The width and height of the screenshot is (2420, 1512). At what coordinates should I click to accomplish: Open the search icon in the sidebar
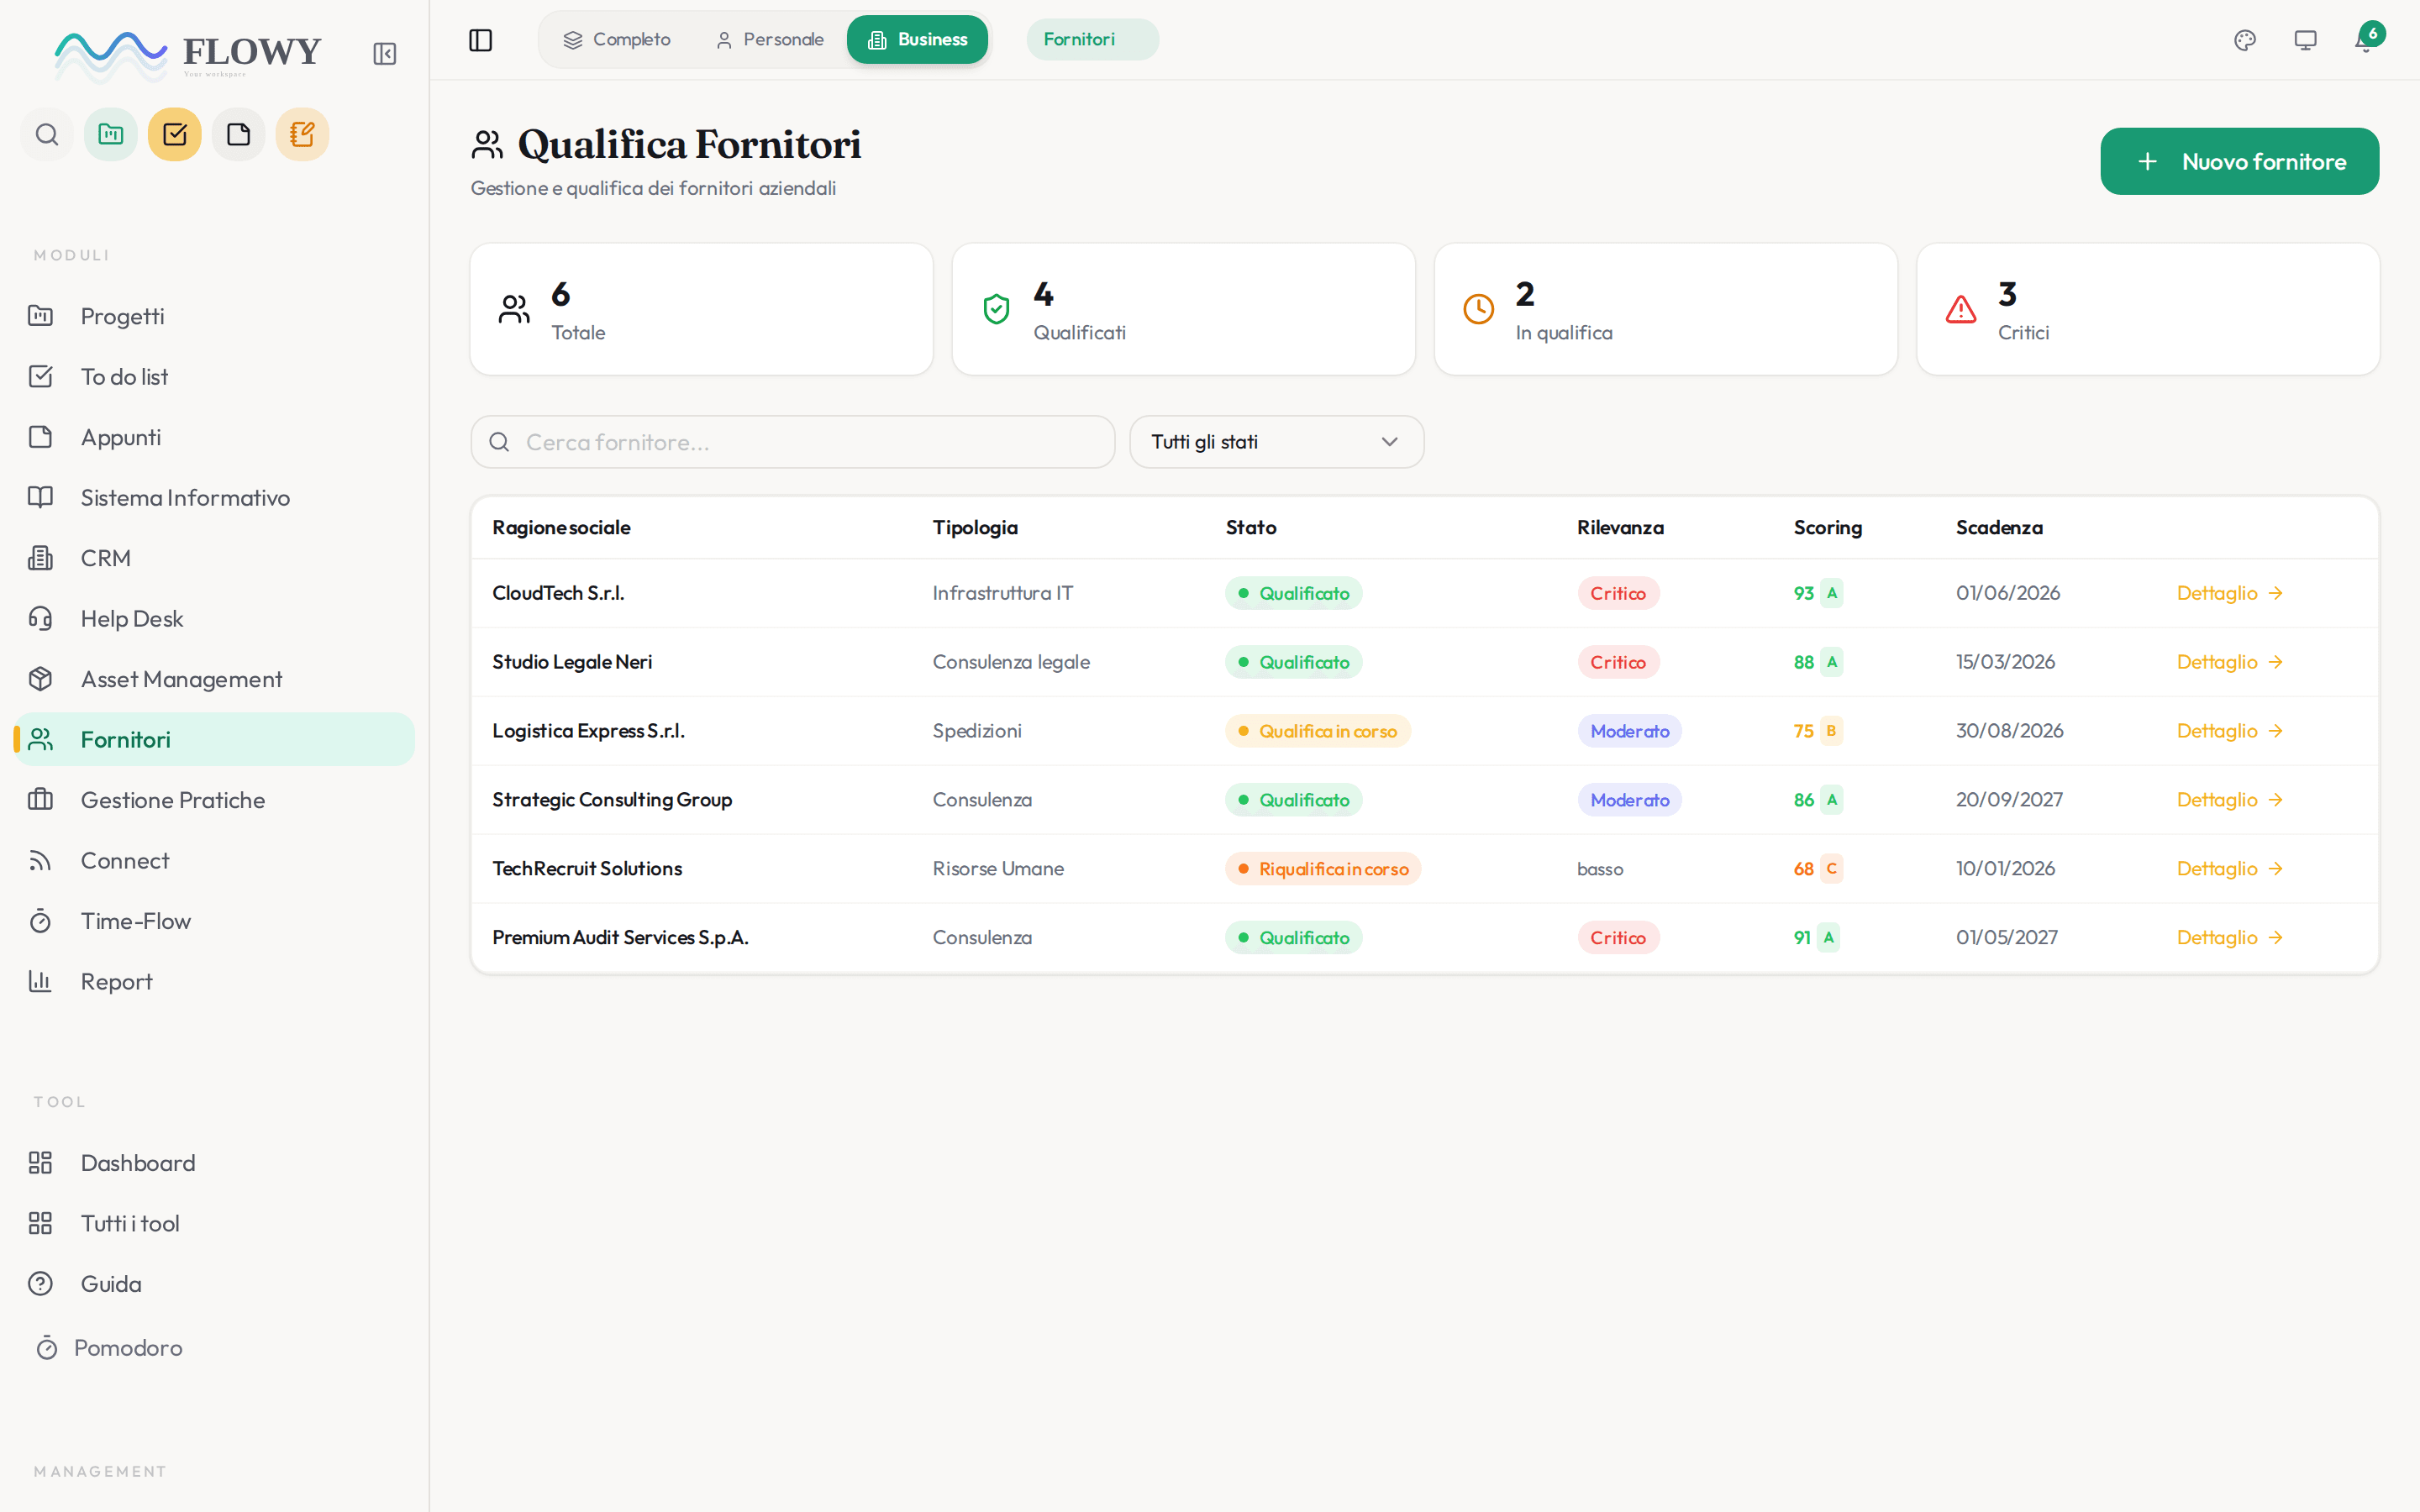point(47,134)
